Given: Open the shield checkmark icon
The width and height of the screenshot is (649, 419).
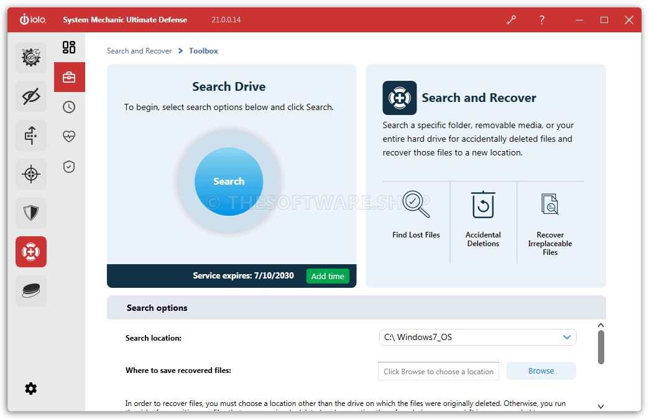Looking at the screenshot, I should coord(69,167).
